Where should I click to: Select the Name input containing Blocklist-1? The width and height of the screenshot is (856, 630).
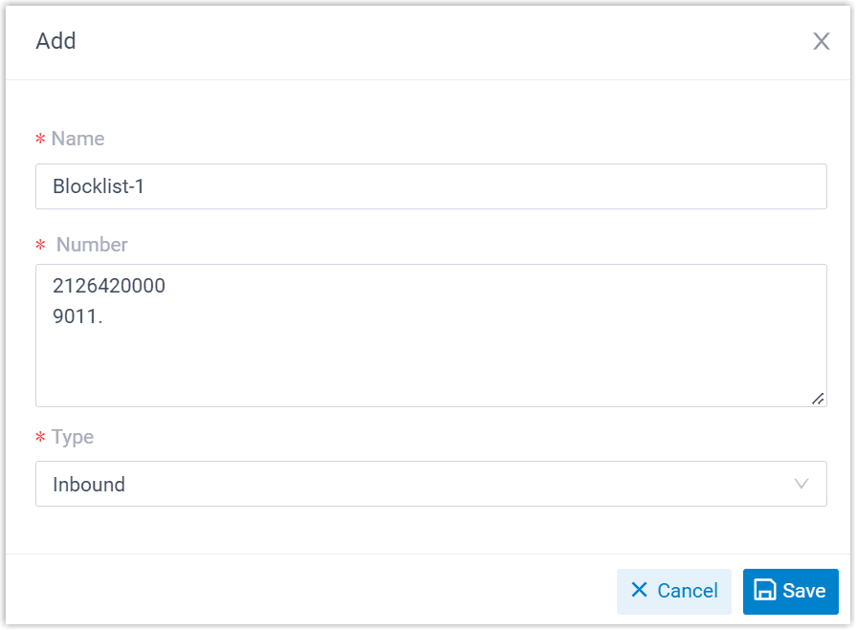point(430,186)
